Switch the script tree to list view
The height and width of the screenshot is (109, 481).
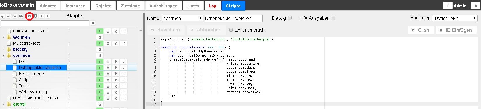[x=8, y=16]
